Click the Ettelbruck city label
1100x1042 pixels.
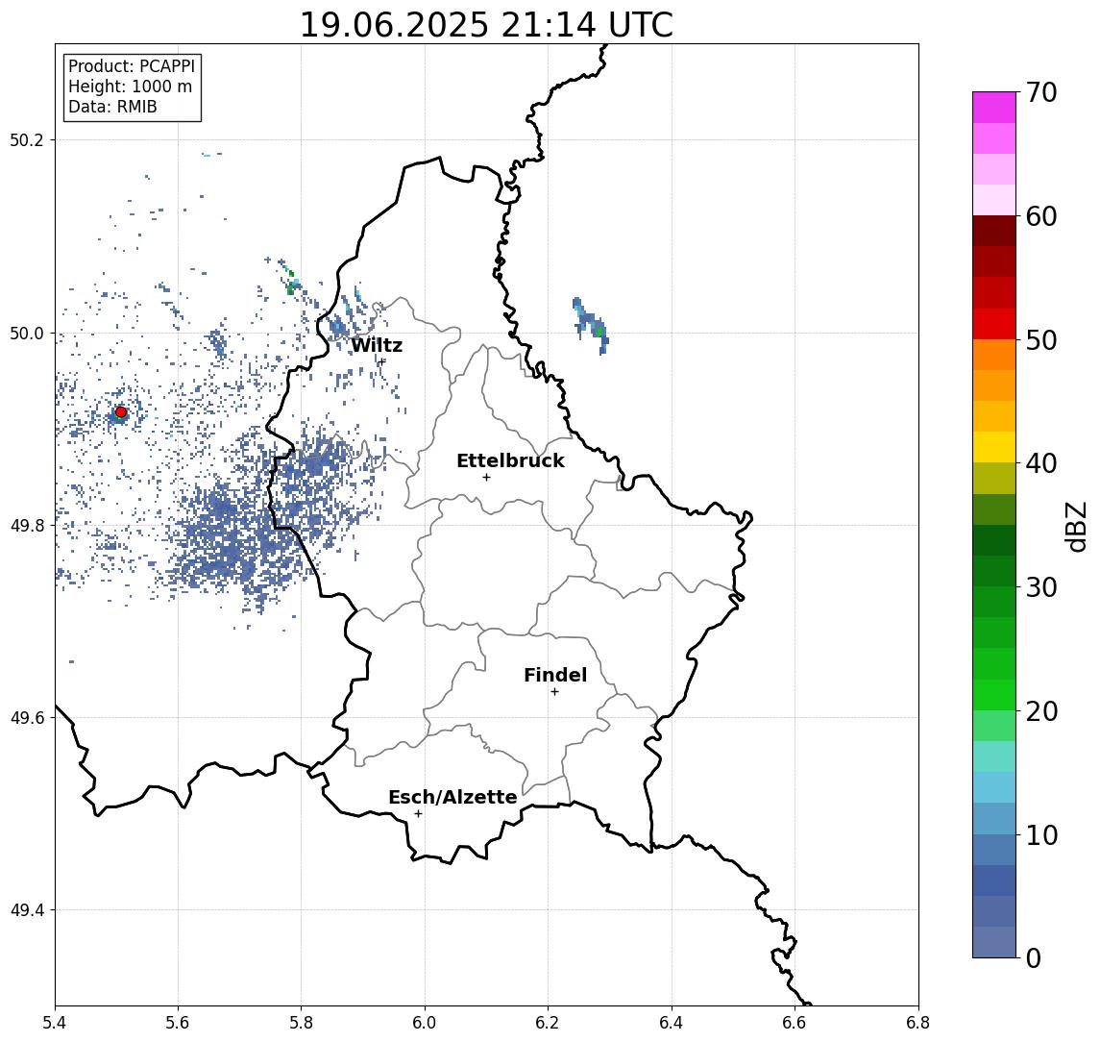(510, 460)
